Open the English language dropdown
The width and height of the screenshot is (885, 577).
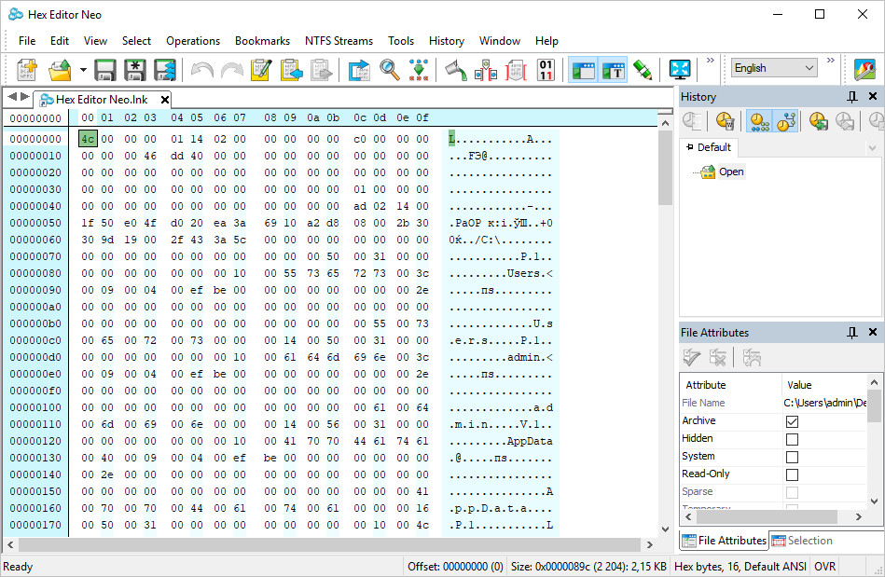pos(774,68)
